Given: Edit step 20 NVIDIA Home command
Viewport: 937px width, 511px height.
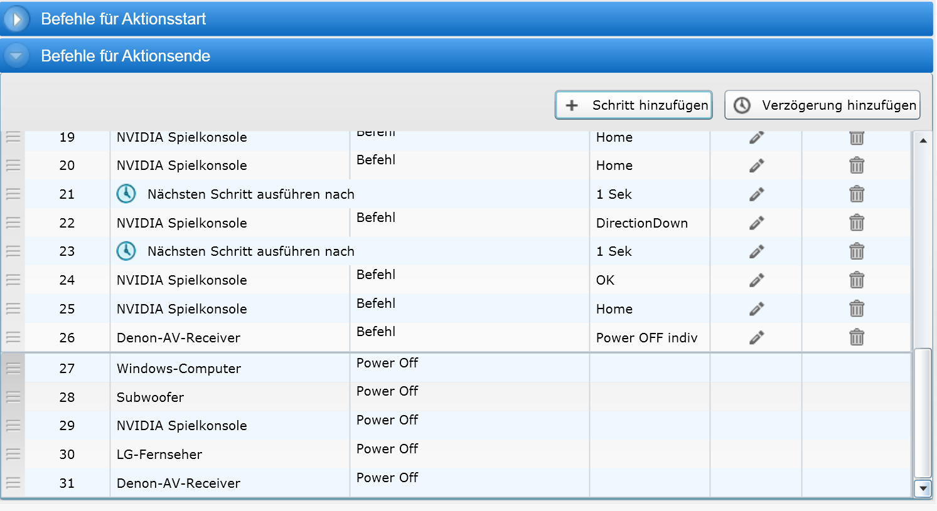Looking at the screenshot, I should 756,166.
